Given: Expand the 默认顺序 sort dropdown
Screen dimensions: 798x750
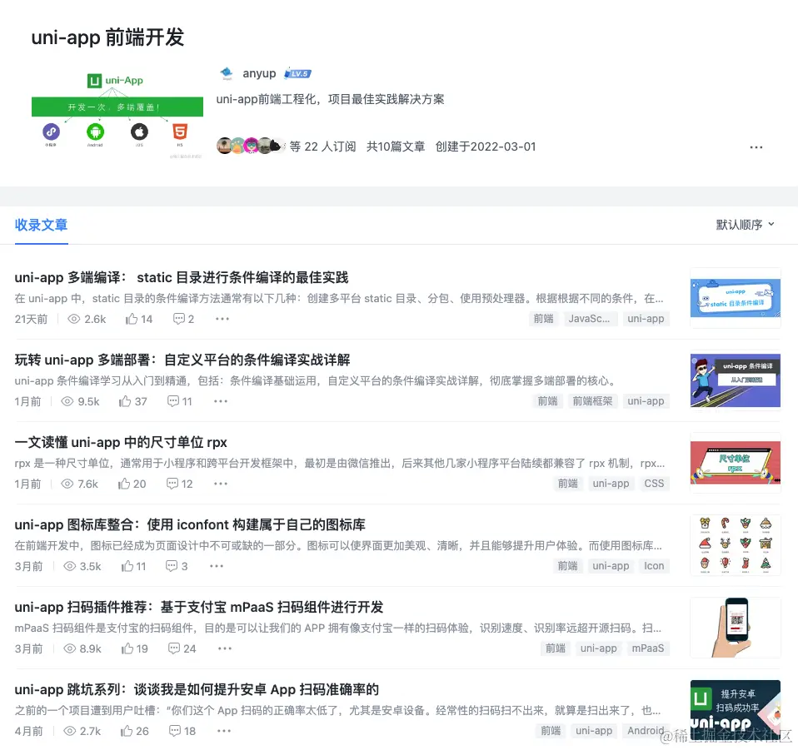Looking at the screenshot, I should (745, 225).
